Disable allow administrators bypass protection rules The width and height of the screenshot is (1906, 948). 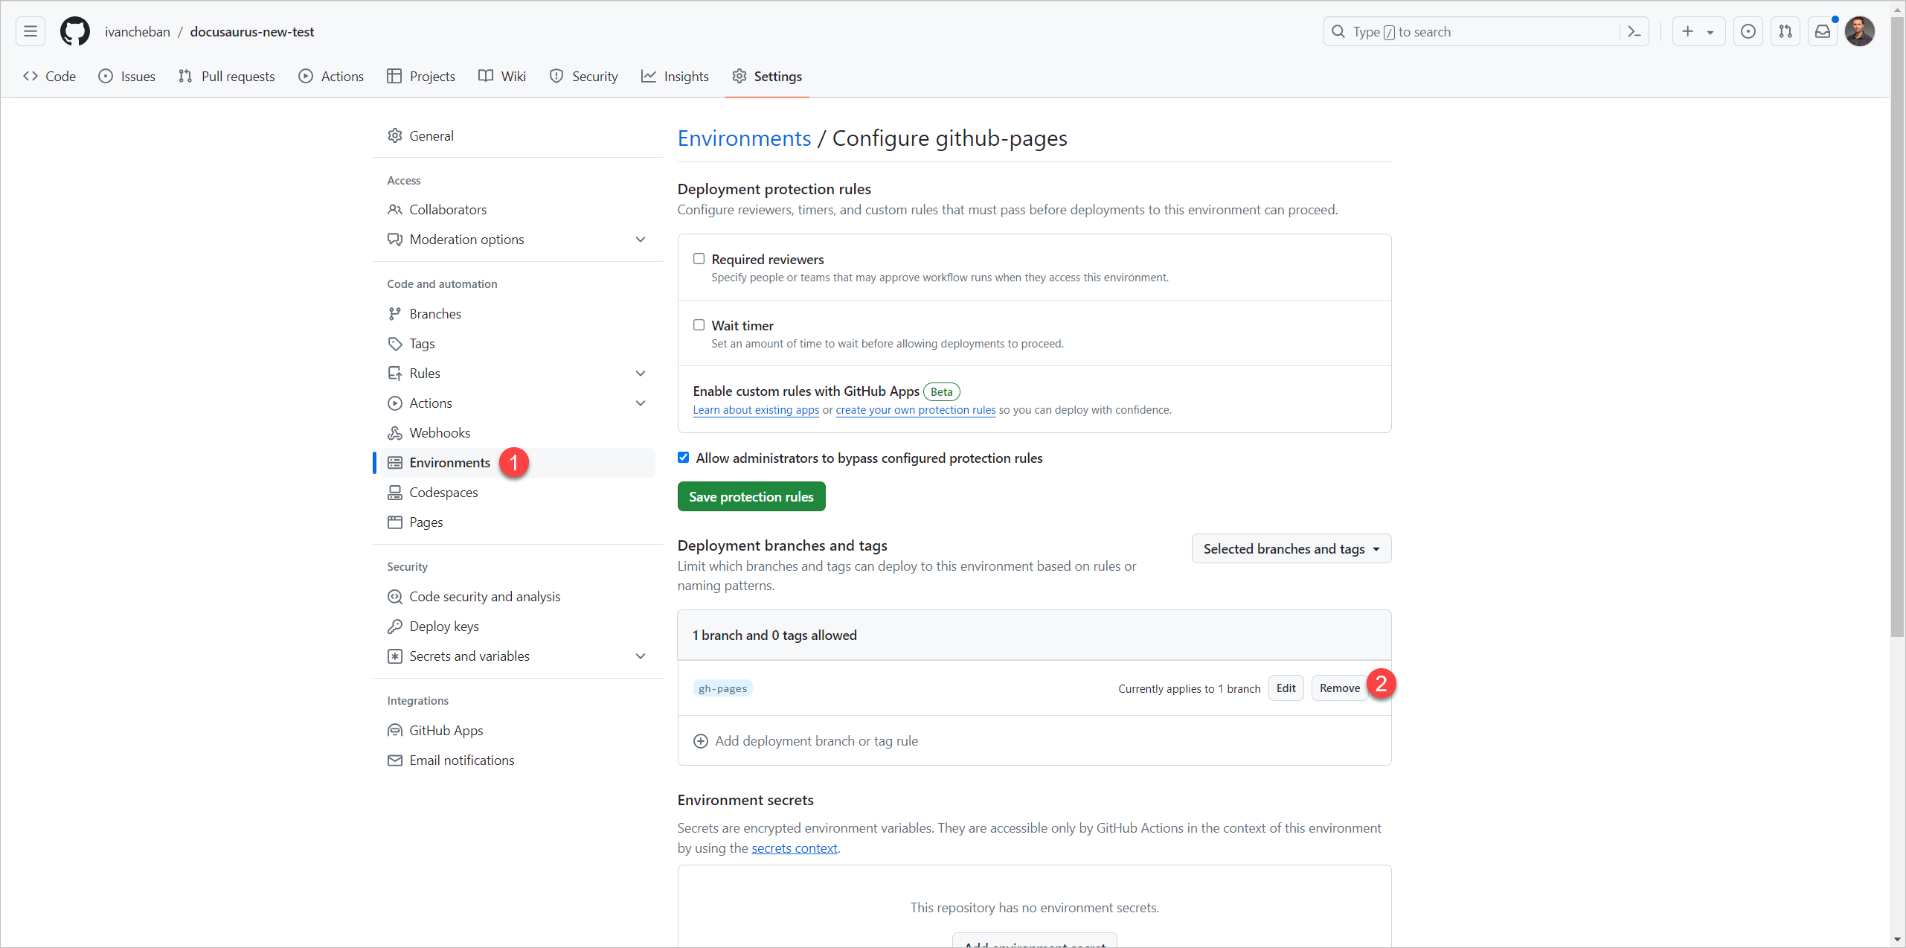tap(683, 457)
